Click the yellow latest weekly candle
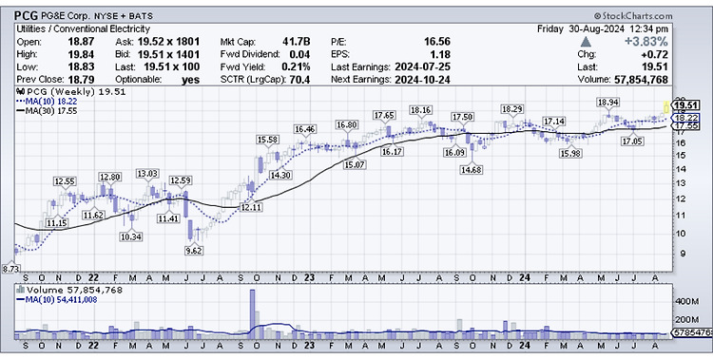This screenshot has height=359, width=713. [x=666, y=106]
